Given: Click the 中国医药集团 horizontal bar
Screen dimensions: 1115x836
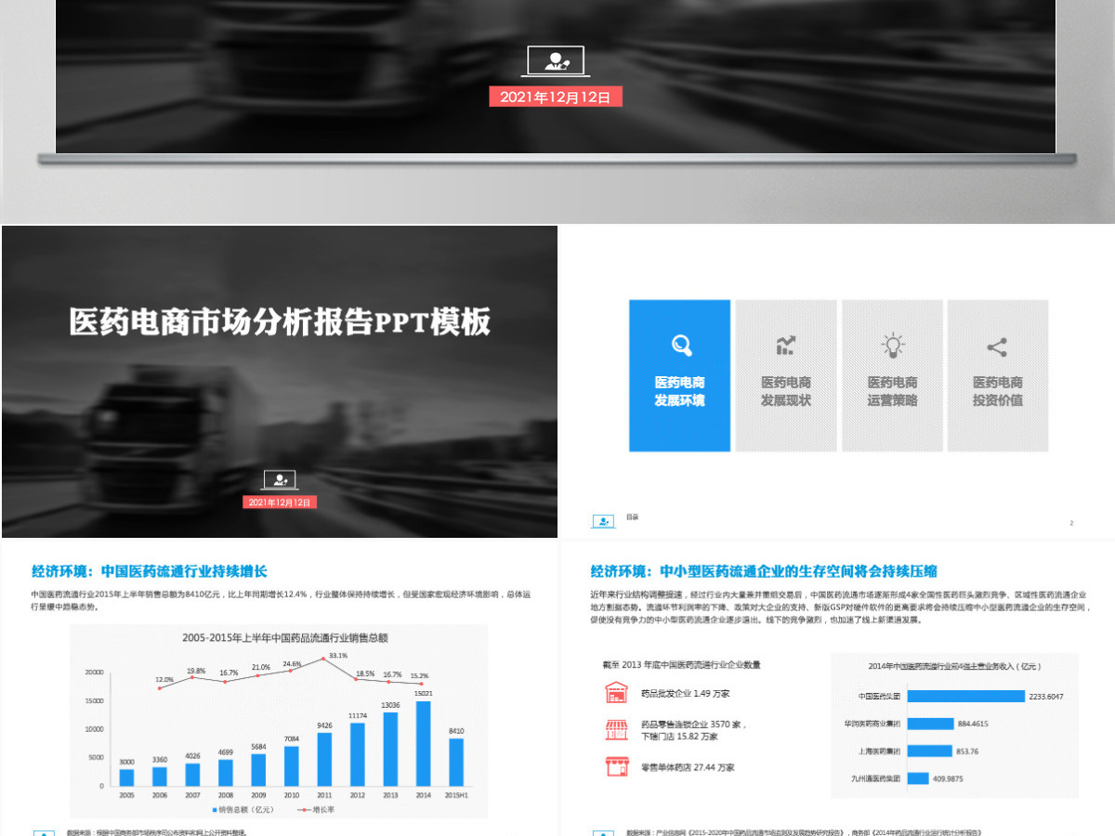Looking at the screenshot, I should click(965, 696).
